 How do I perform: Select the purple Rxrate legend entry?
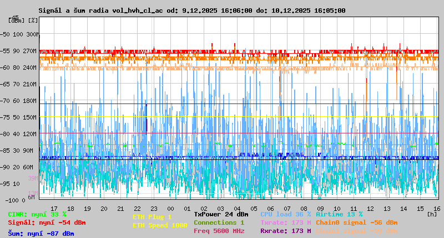tap(285, 231)
